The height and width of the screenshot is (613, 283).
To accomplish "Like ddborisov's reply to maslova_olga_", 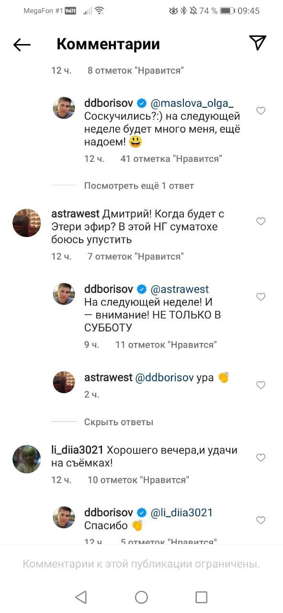I will 260,111.
